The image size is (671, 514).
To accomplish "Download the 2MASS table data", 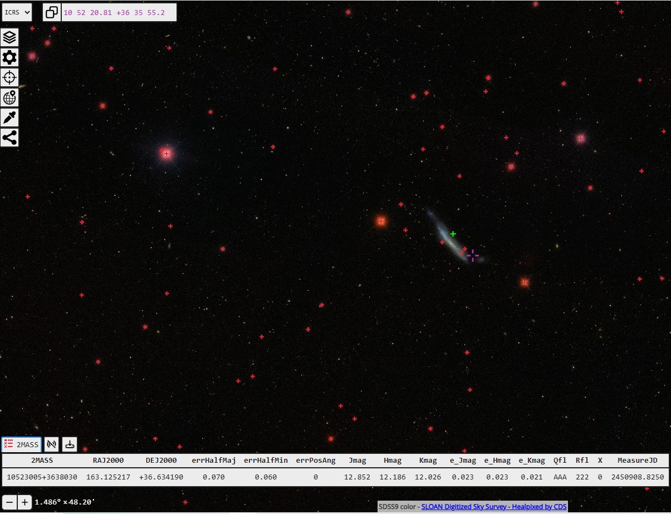I will [70, 444].
